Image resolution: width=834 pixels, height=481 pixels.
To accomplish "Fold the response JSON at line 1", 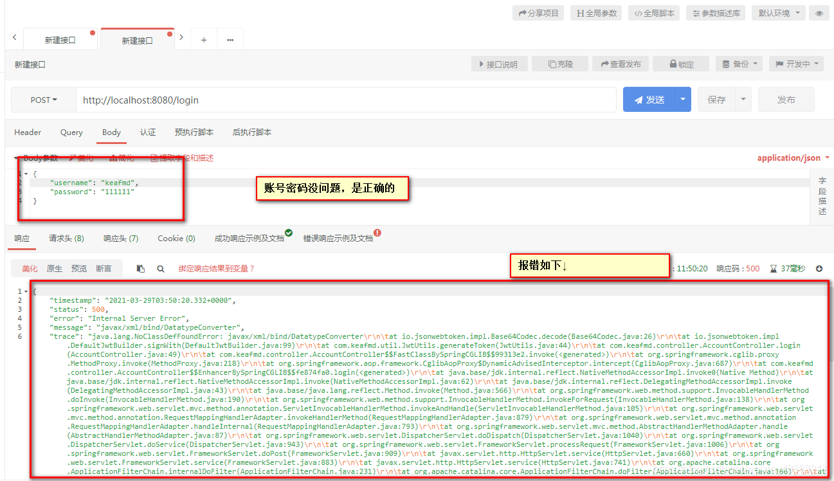I will point(26,291).
